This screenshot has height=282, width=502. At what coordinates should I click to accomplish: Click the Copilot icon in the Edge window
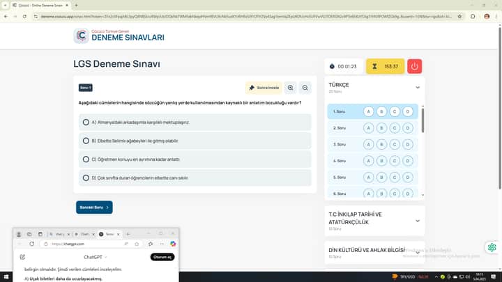[171, 244]
